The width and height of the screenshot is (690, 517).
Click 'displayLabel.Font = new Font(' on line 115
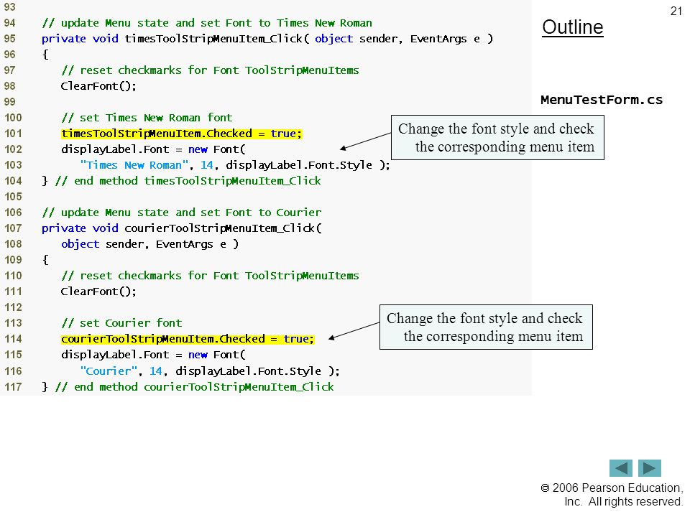pos(153,355)
